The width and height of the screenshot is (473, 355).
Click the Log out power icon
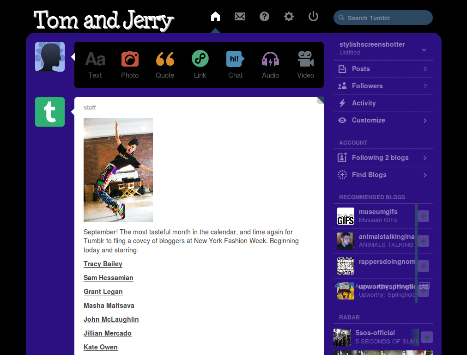[313, 16]
